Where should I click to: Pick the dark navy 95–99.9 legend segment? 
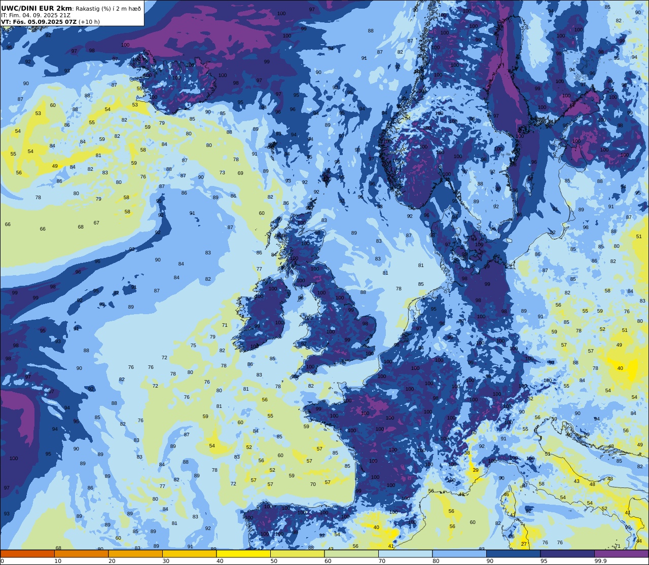click(567, 554)
